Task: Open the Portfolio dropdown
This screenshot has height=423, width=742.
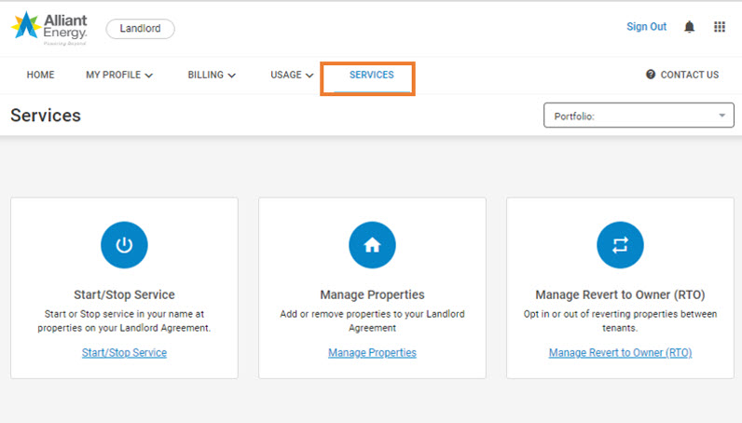Action: coord(639,116)
